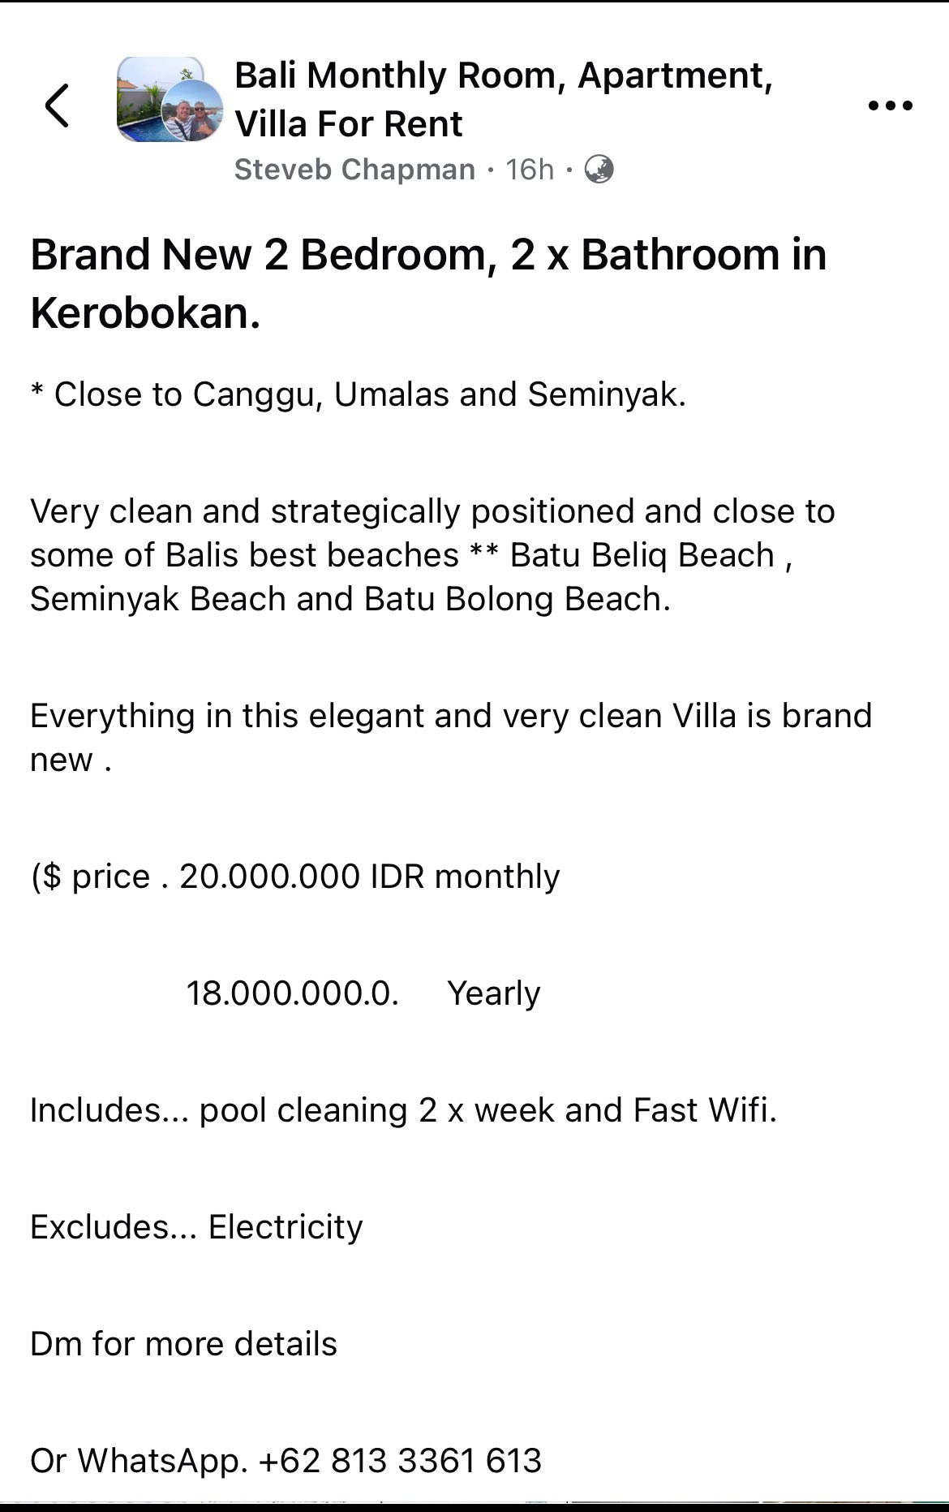The width and height of the screenshot is (949, 1512).
Task: Tap the globe public audience icon
Action: (x=599, y=170)
